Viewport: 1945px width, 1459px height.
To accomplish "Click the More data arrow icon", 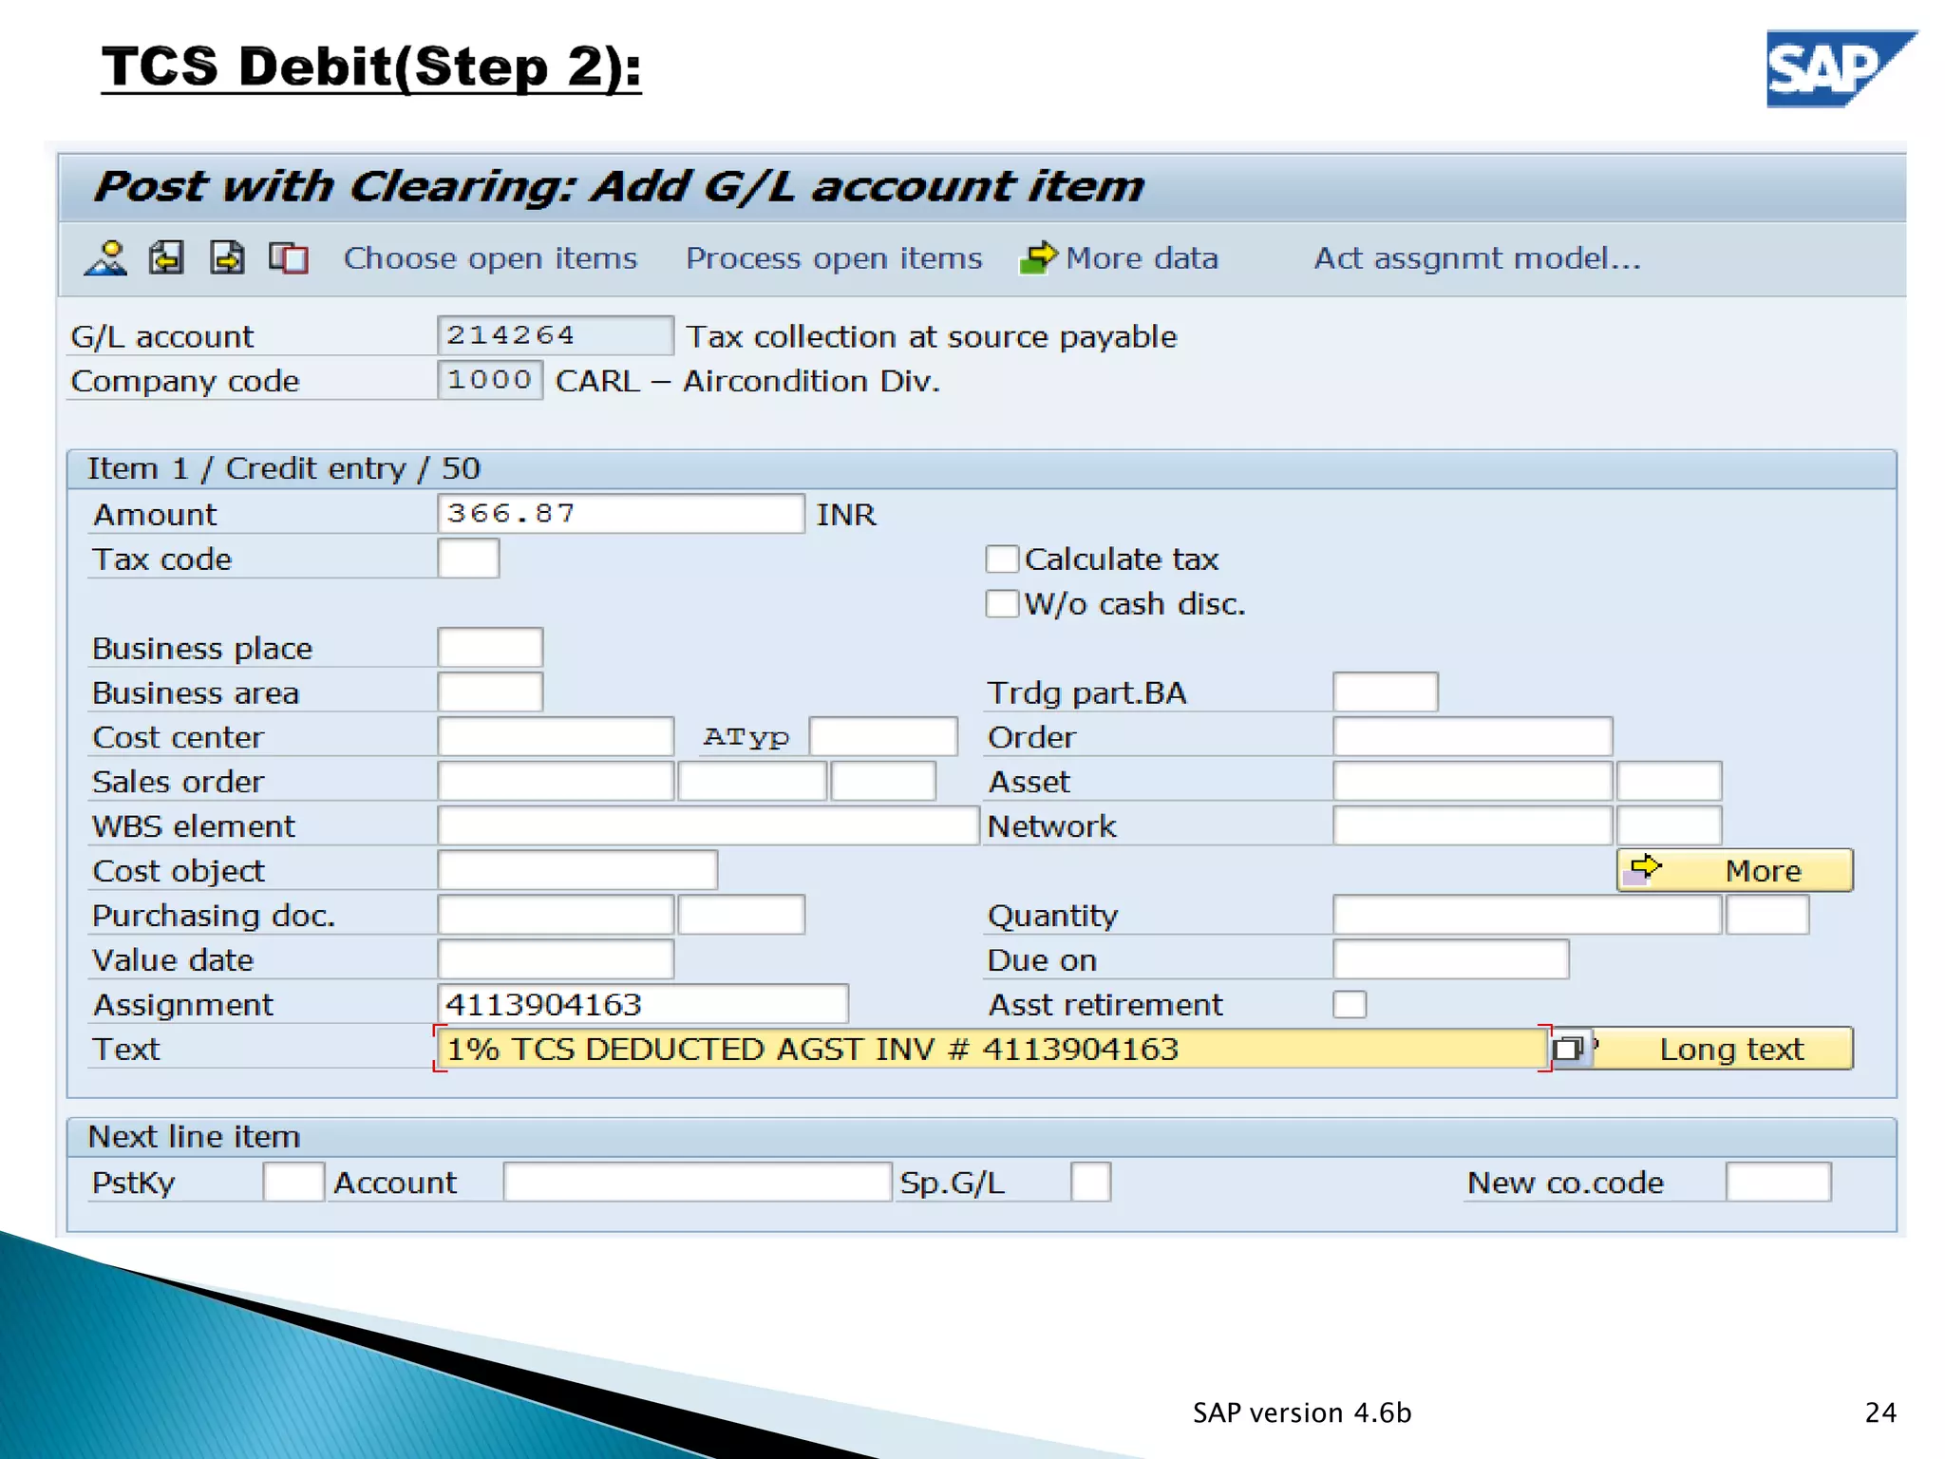I will tap(1038, 257).
